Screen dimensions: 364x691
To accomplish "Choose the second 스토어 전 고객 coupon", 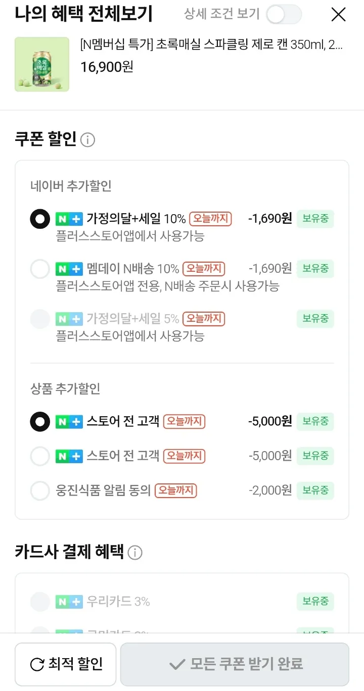I will click(40, 456).
